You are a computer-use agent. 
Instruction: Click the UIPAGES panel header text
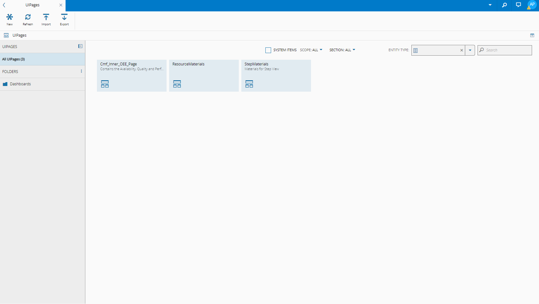tap(10, 47)
